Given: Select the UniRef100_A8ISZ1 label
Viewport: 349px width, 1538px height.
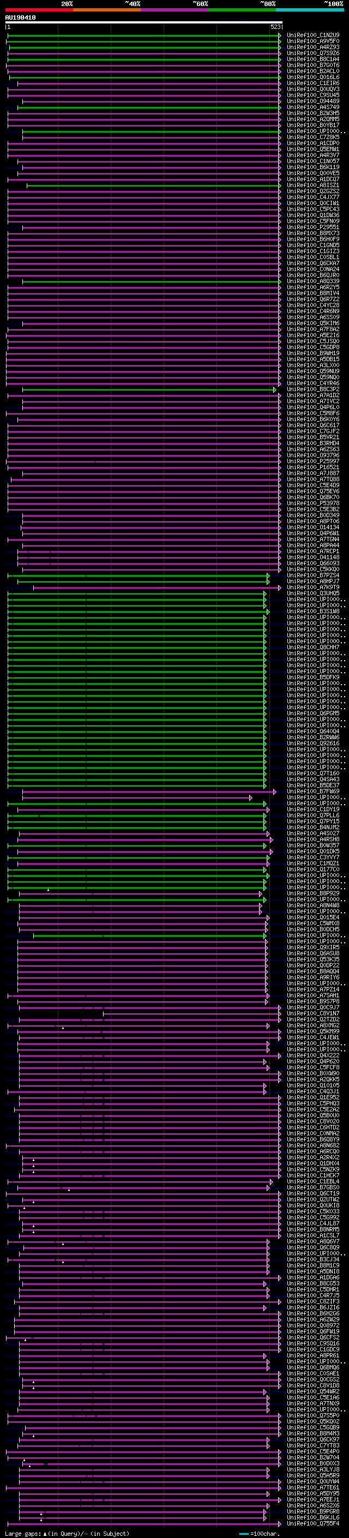Looking at the screenshot, I should tap(313, 185).
